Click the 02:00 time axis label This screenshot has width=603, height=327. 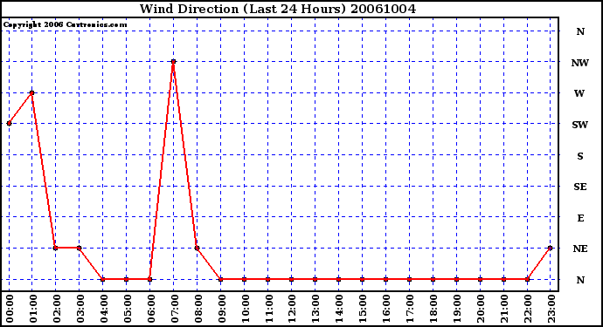(x=57, y=309)
